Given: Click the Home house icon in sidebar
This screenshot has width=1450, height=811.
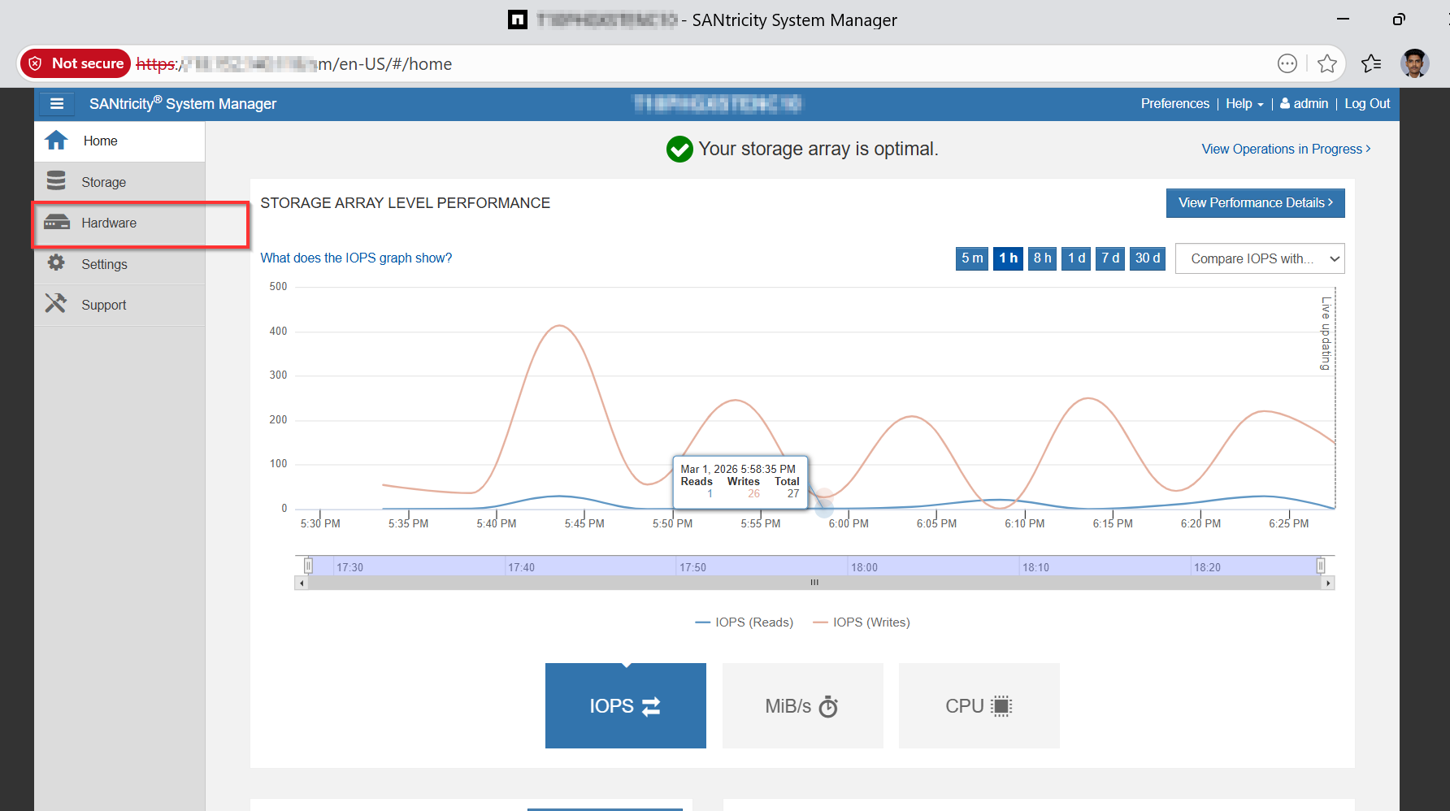Looking at the screenshot, I should 56,141.
